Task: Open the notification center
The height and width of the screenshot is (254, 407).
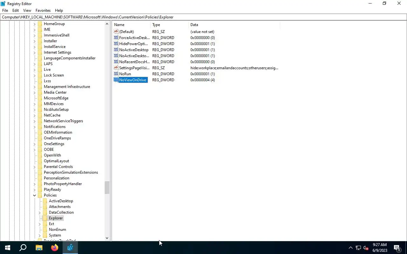Action: pos(397,248)
